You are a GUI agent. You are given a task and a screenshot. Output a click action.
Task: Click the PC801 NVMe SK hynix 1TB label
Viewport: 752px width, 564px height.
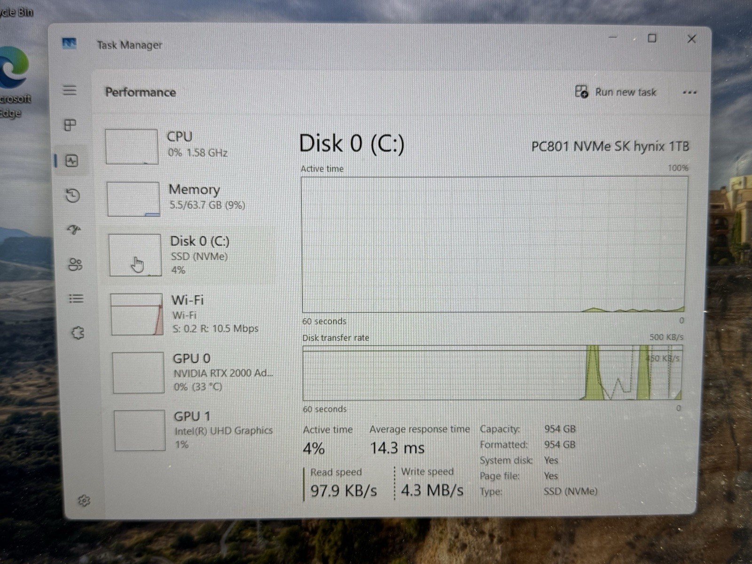pos(610,146)
